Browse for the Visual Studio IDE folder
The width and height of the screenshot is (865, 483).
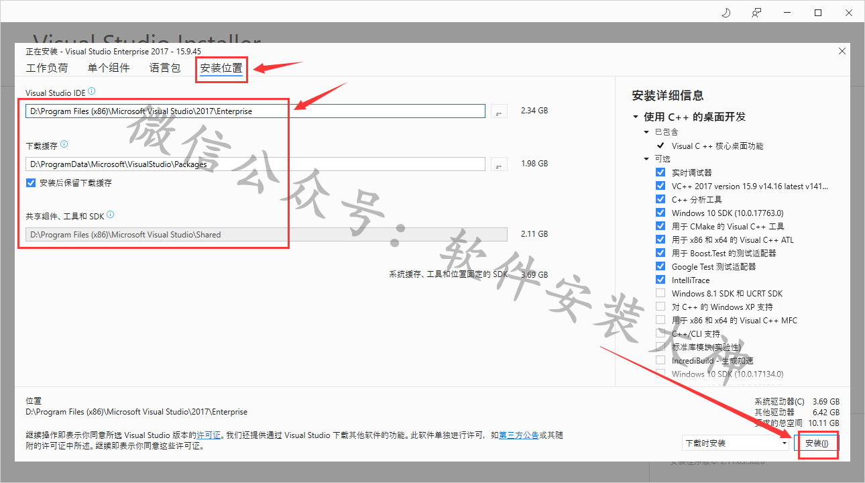coord(499,111)
